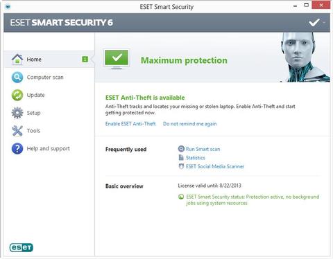333x259 pixels.
Task: Click the Home house icon
Action: pyautogui.click(x=17, y=60)
